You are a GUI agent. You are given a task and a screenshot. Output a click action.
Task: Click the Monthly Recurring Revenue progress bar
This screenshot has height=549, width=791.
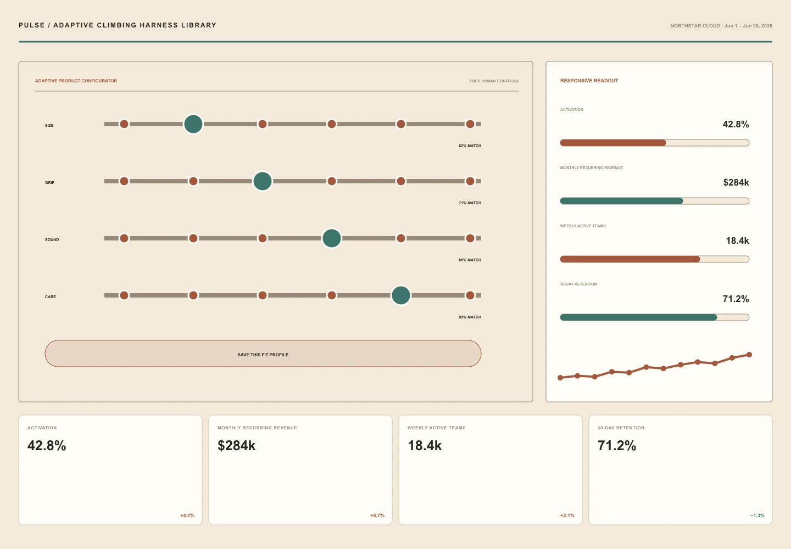coord(655,201)
